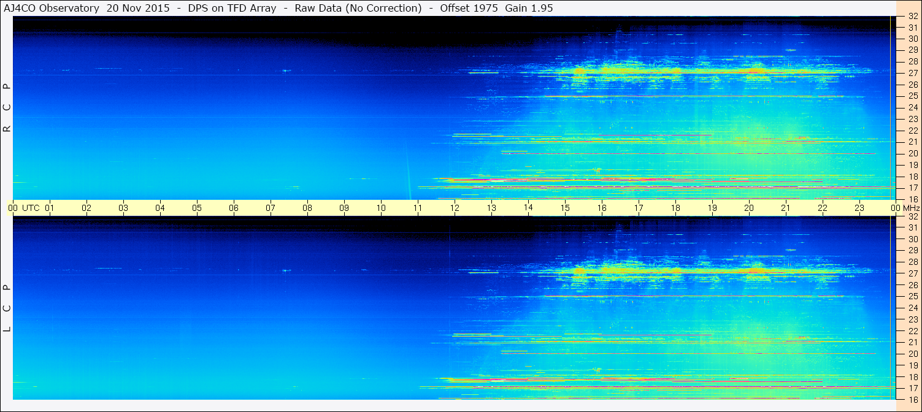
Task: Select hour 03 on the UTC time axis
Action: pos(123,208)
